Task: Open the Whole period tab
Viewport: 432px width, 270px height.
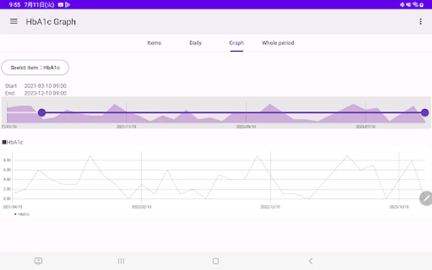Action: pos(278,43)
